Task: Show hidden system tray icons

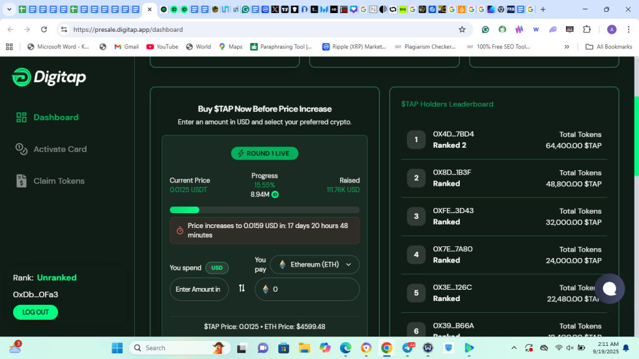Action: pos(514,348)
